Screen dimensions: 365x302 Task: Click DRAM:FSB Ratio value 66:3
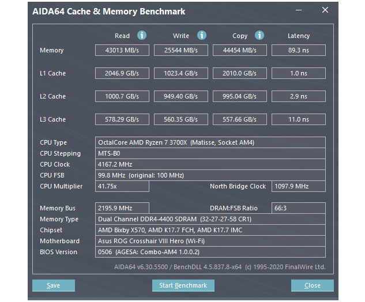click(x=299, y=208)
